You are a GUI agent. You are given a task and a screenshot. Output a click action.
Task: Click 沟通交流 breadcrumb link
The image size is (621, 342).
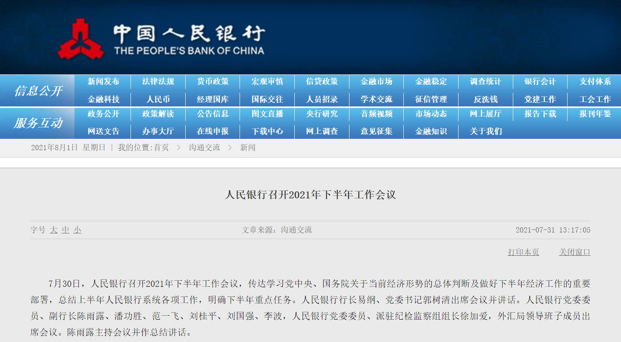205,148
